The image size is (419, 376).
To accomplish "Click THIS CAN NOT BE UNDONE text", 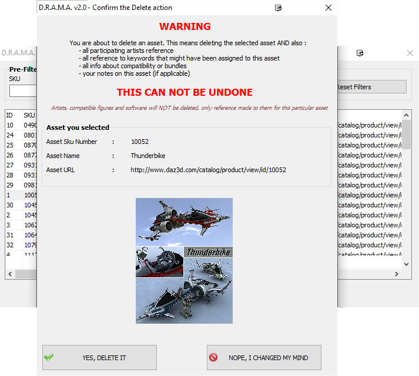I will pyautogui.click(x=185, y=92).
